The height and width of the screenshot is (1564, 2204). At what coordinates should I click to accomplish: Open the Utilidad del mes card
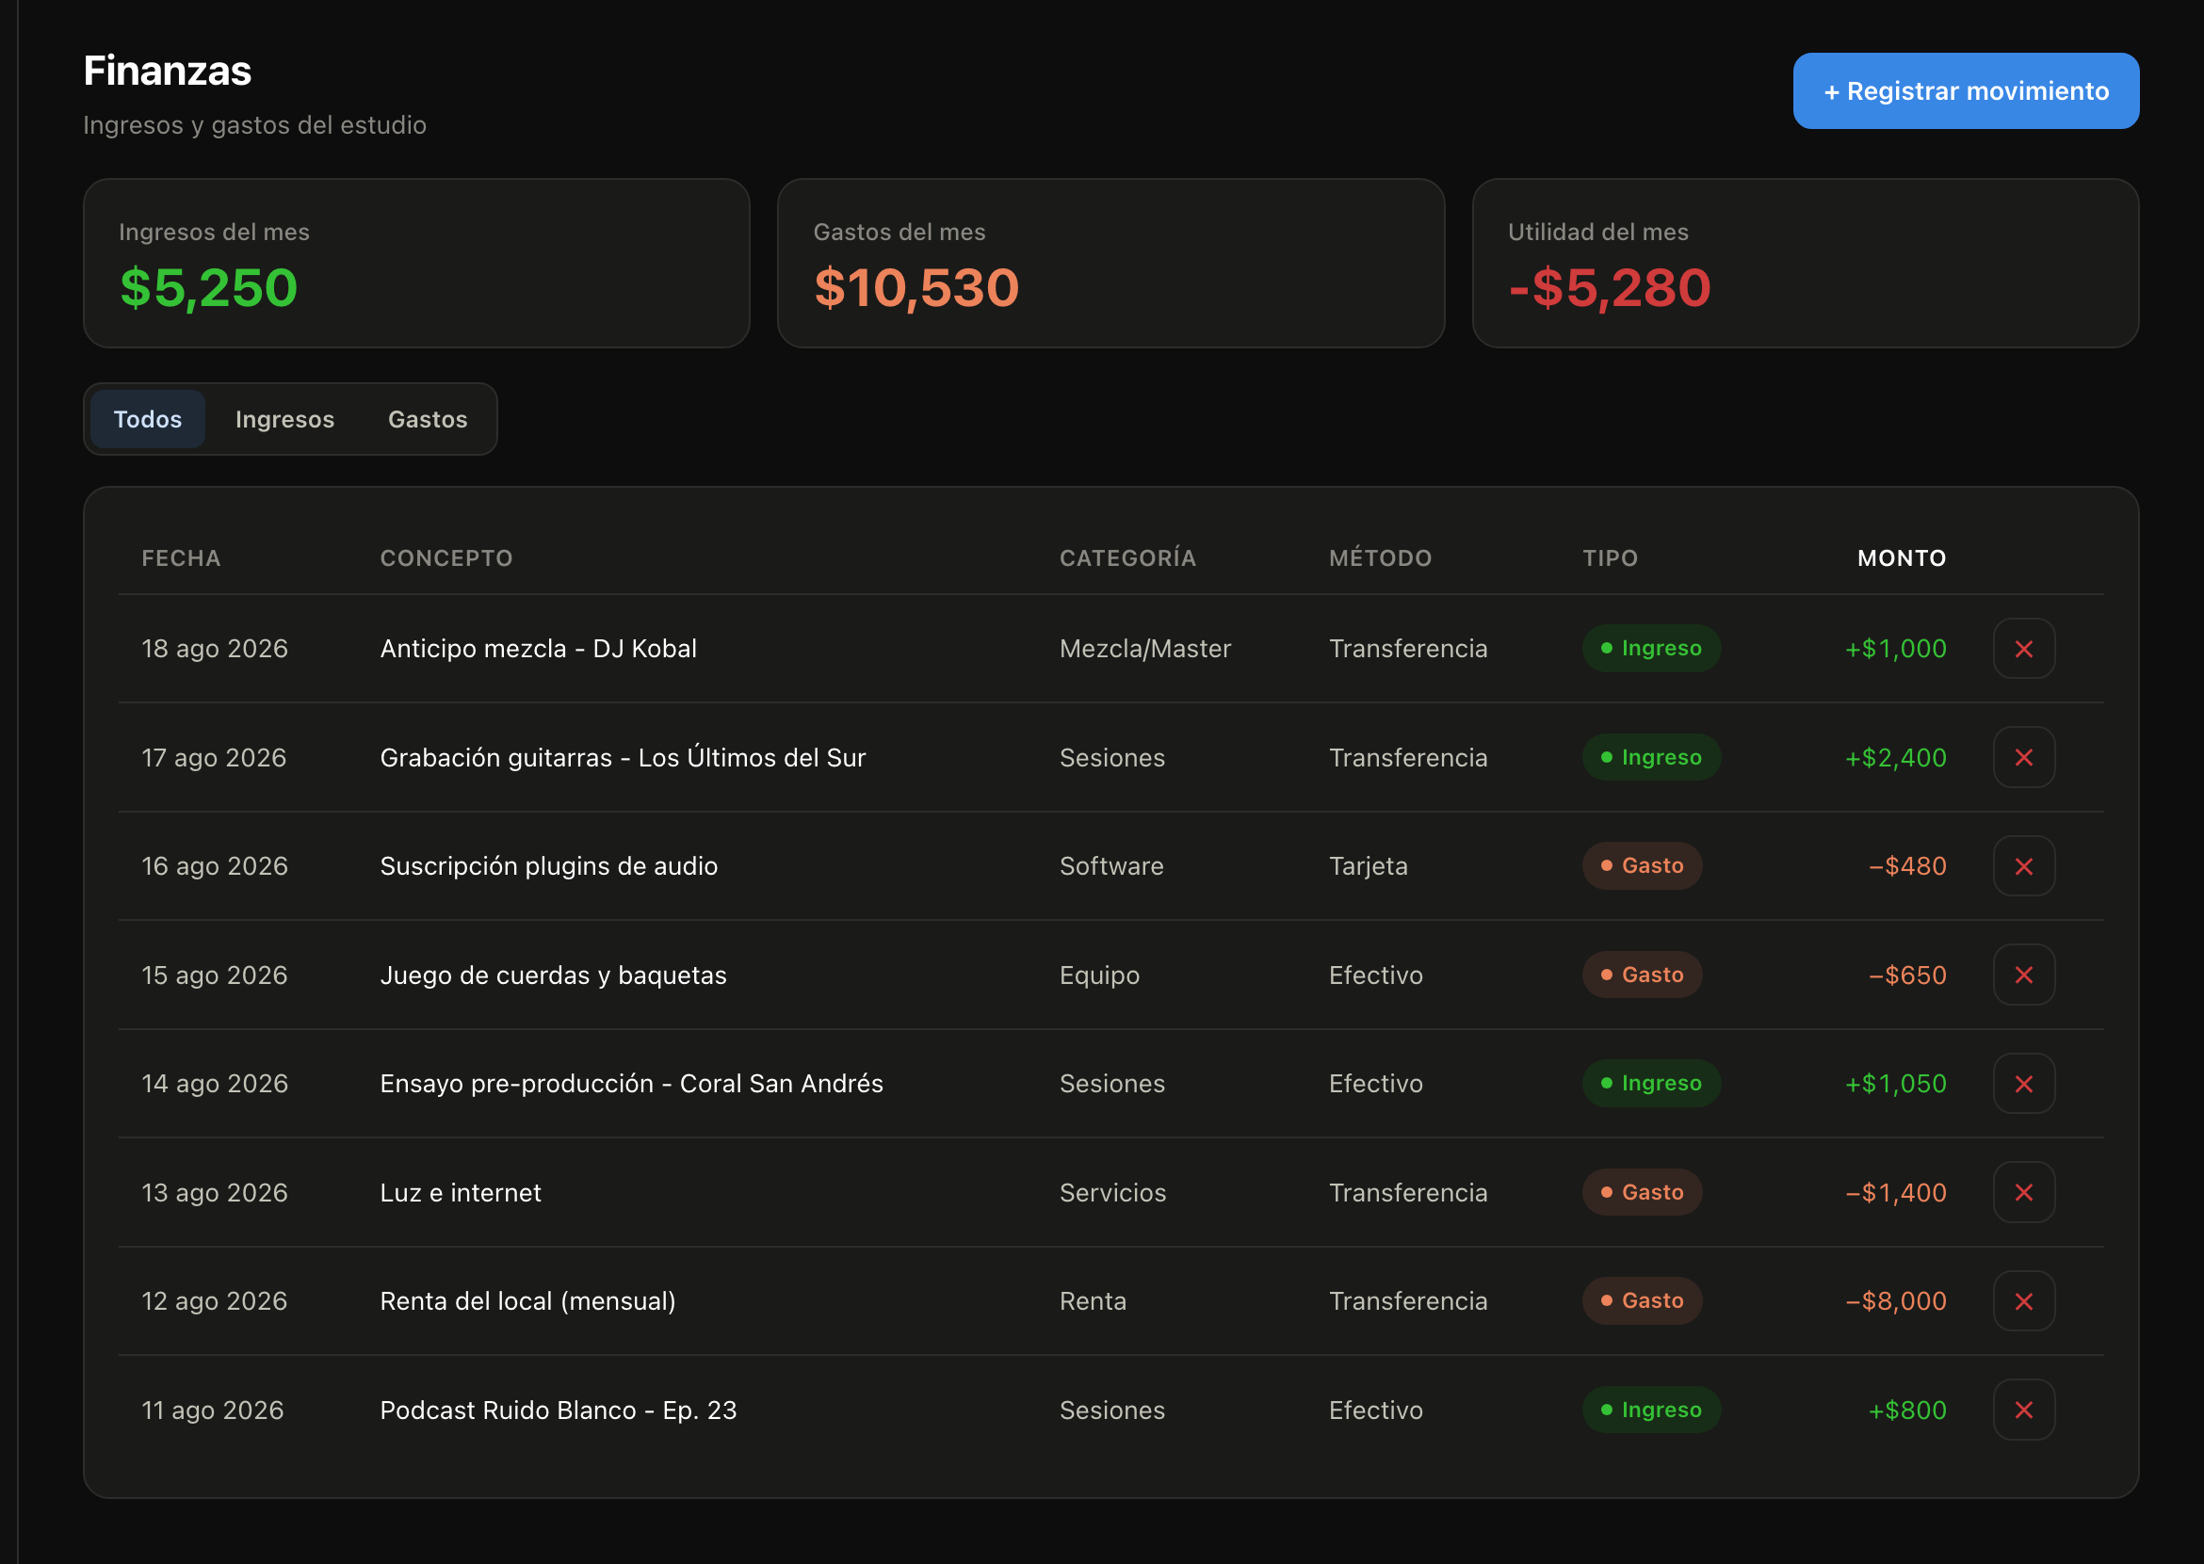click(x=1806, y=263)
